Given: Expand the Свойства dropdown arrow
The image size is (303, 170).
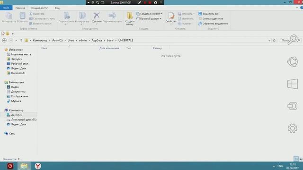Looking at the screenshot, I should [171, 24].
